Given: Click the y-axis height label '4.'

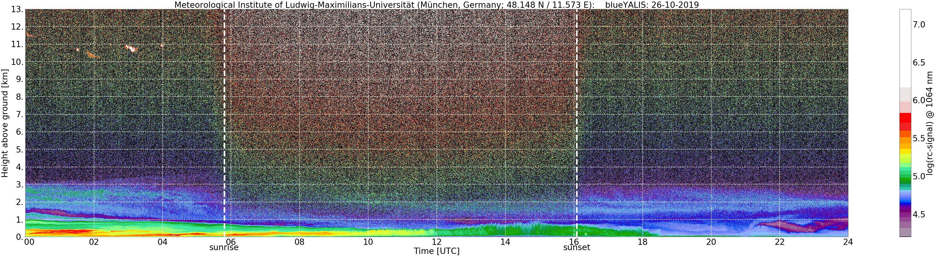Looking at the screenshot, I should click(x=20, y=167).
